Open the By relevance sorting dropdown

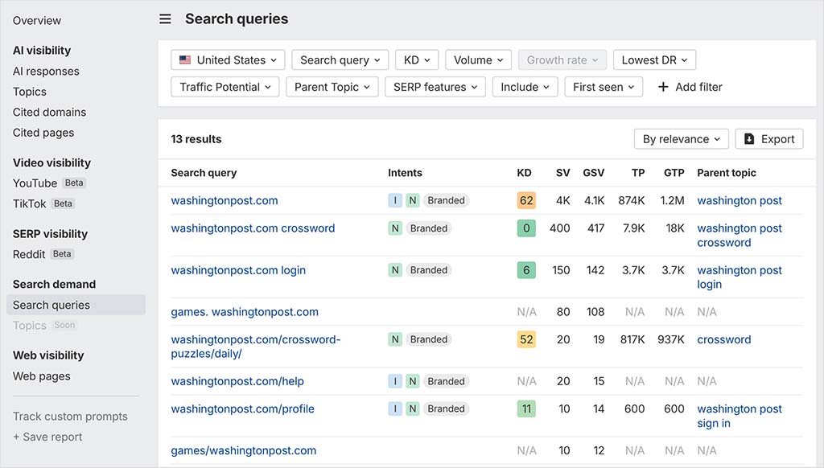tap(681, 138)
